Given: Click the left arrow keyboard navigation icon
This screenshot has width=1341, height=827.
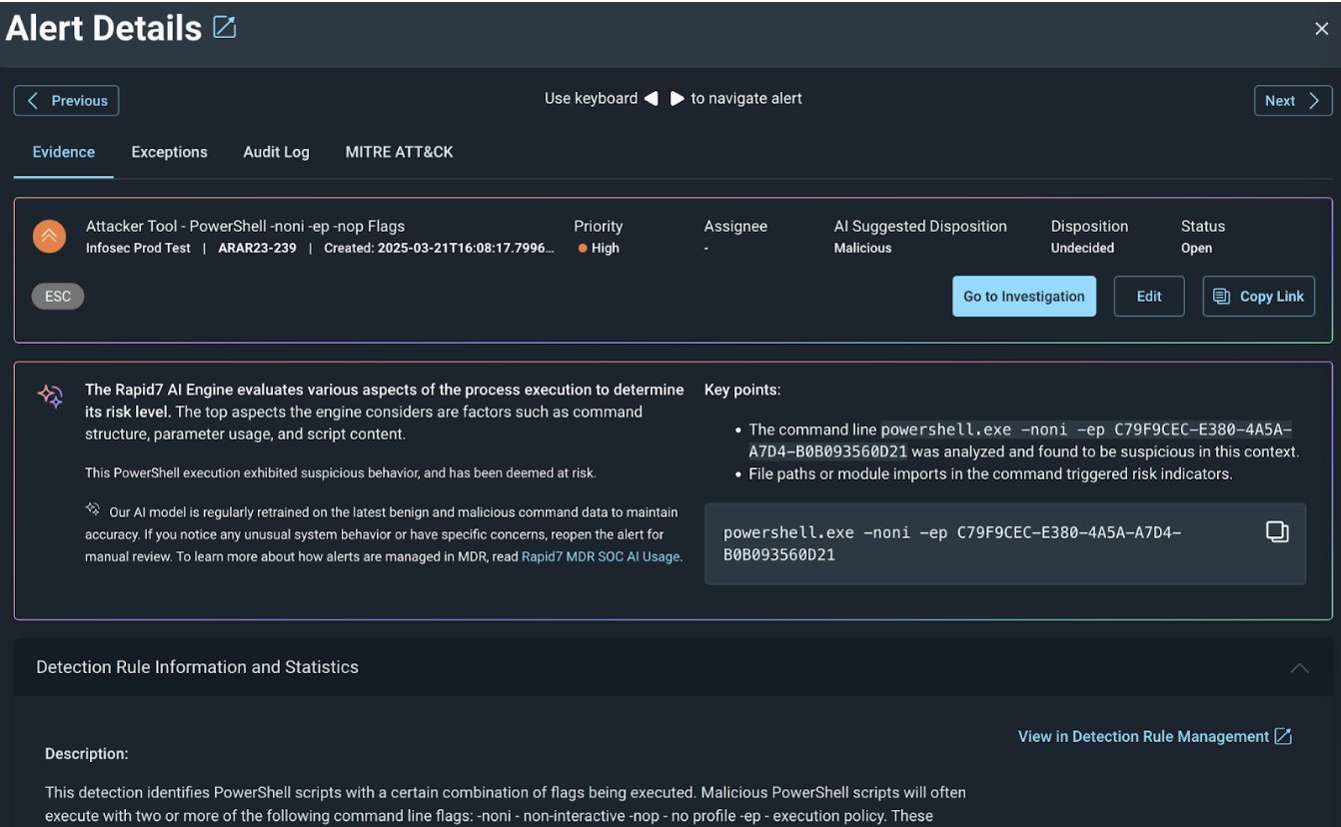Looking at the screenshot, I should 652,99.
